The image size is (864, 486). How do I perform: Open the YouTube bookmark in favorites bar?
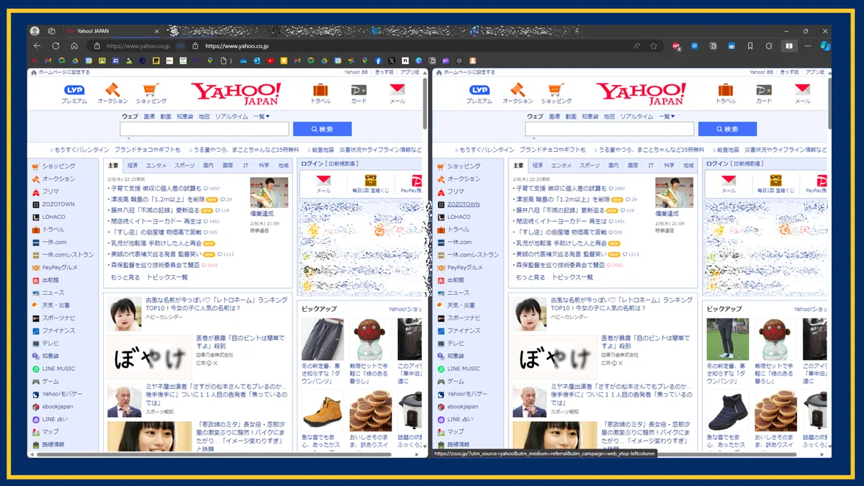click(x=270, y=60)
